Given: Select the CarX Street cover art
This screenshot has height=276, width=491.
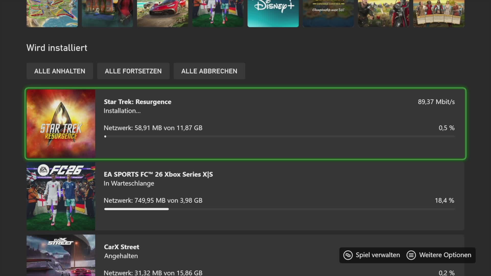Looking at the screenshot, I should 61,255.
